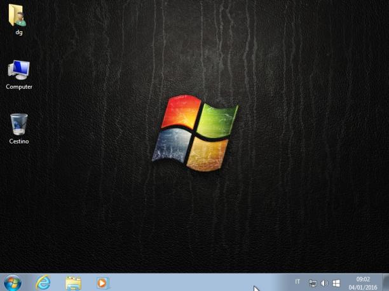The image size is (389, 291).
Task: Click the Show desktop button at the taskbar end
Action: point(386,282)
